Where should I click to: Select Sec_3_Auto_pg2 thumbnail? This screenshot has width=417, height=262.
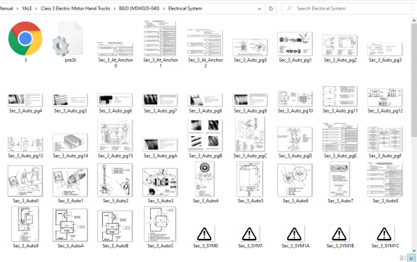(x=340, y=45)
